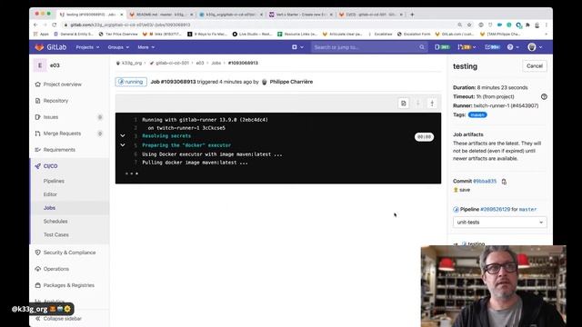
Task: Click the blue job tag badge
Action: (477, 115)
